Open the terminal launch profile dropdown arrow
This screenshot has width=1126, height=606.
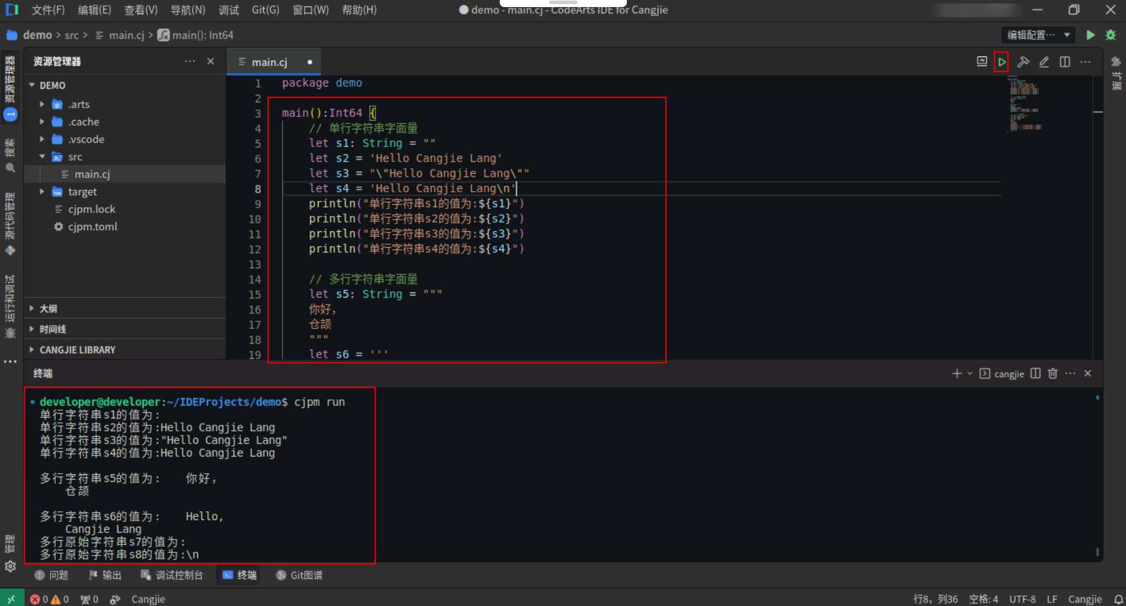point(969,374)
